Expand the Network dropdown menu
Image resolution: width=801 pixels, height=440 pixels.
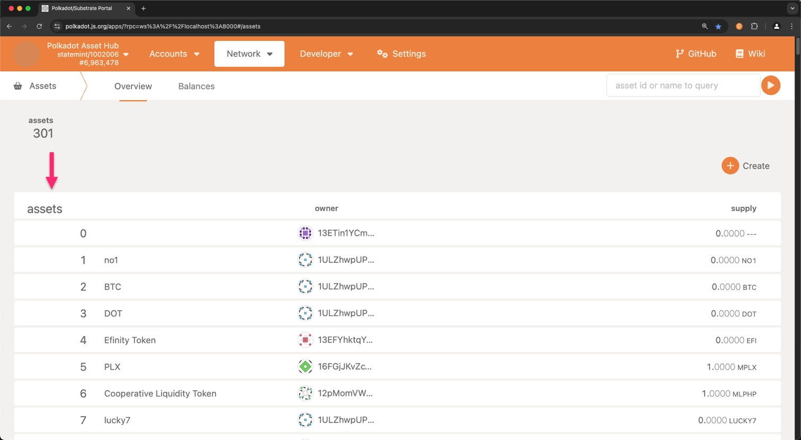249,54
